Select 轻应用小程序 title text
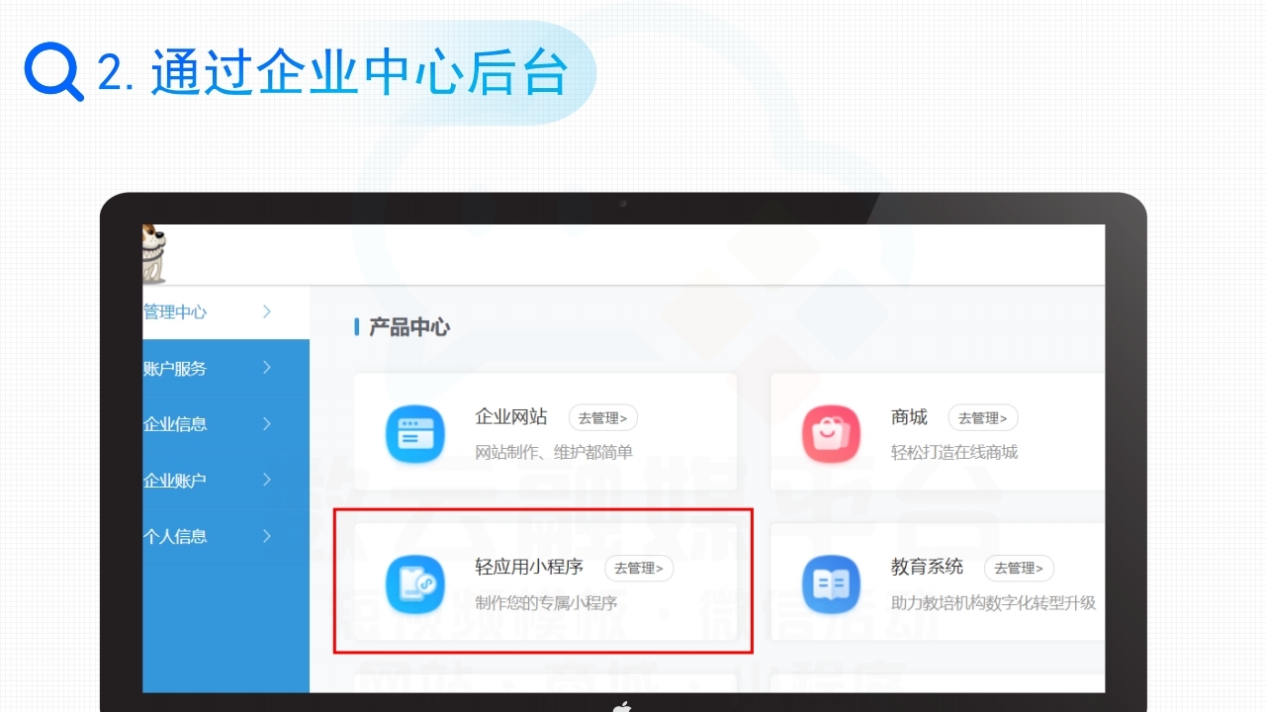Image resolution: width=1266 pixels, height=712 pixels. (x=529, y=567)
